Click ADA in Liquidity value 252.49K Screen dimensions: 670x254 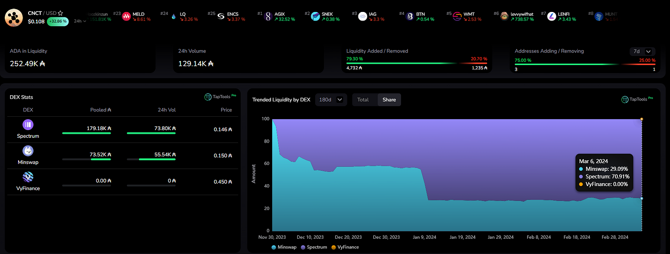coord(28,63)
